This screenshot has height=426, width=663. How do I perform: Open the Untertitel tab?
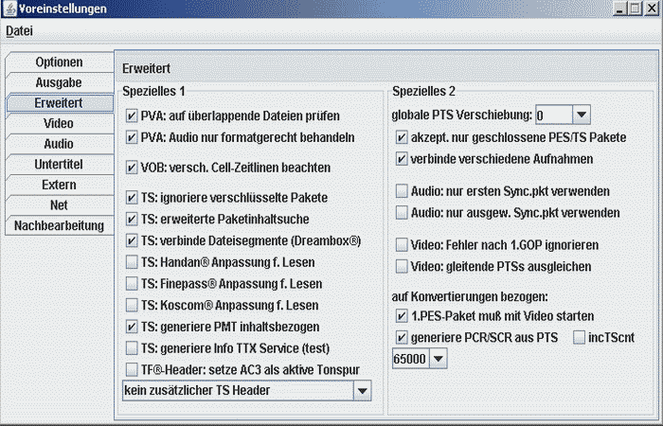59,164
